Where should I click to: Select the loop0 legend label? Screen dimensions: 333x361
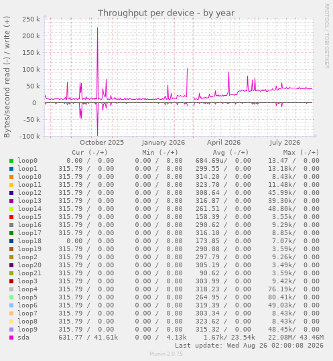pos(27,161)
